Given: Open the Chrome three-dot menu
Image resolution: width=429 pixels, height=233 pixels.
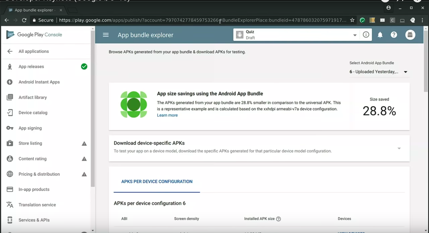Looking at the screenshot, I should [x=422, y=20].
